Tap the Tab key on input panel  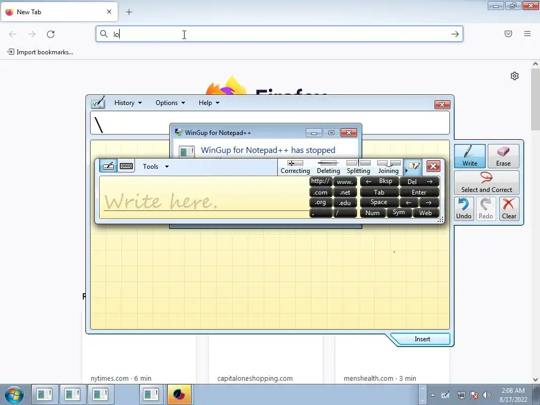pos(379,192)
